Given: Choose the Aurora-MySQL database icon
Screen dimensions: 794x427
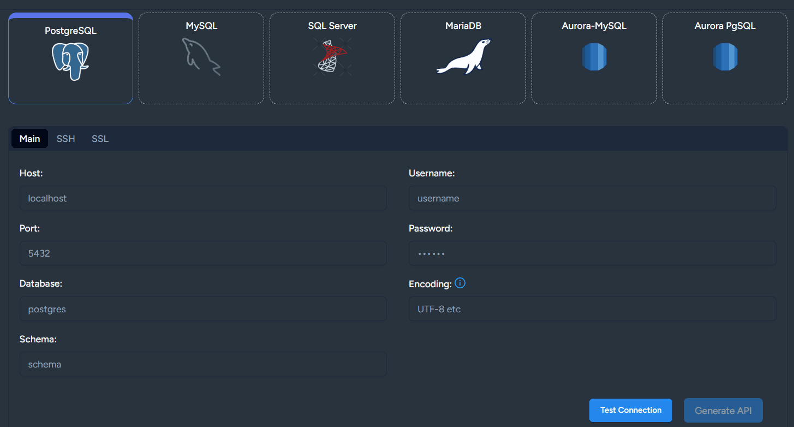Looking at the screenshot, I should [594, 56].
